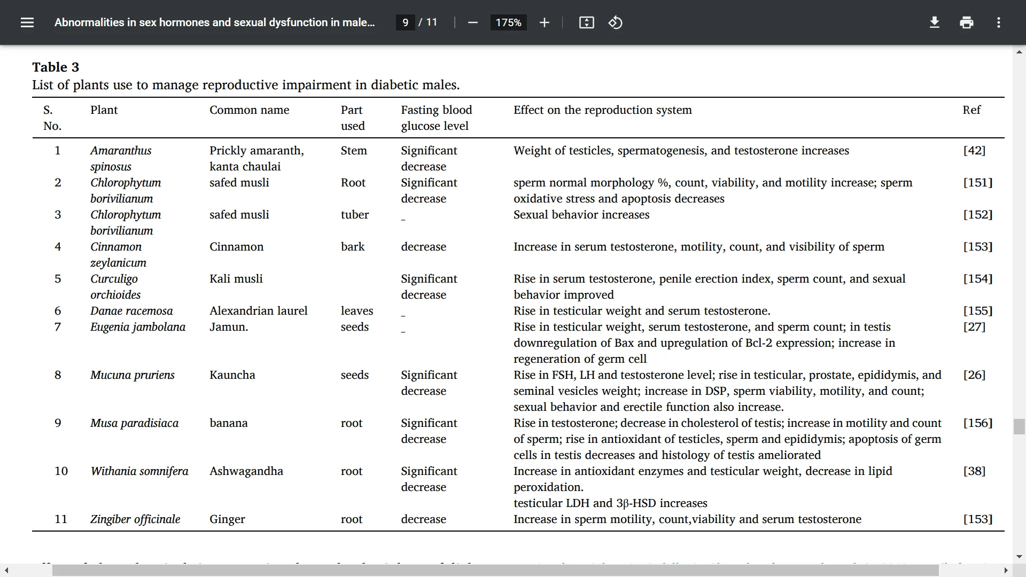Click the 'Effect on the reproduction system' header
Viewport: 1026px width, 577px height.
(603, 110)
